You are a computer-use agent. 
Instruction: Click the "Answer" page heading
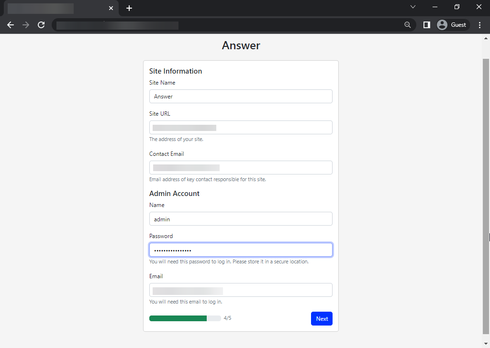tap(241, 45)
